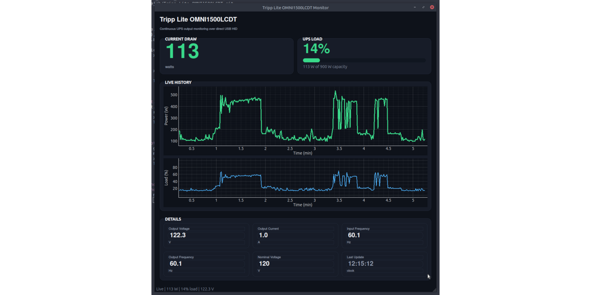The height and width of the screenshot is (295, 591).
Task: Click the Live History section label
Action: pos(178,83)
